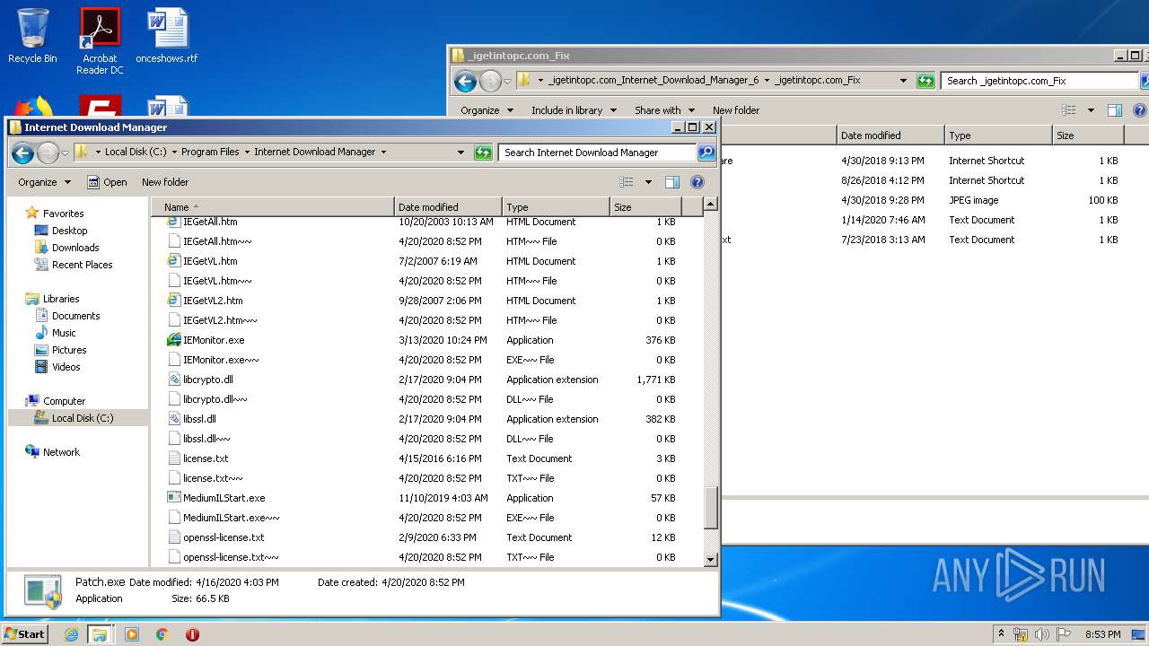This screenshot has height=646, width=1149.
Task: Expand the Program Files breadcrumb arrow
Action: (x=247, y=153)
